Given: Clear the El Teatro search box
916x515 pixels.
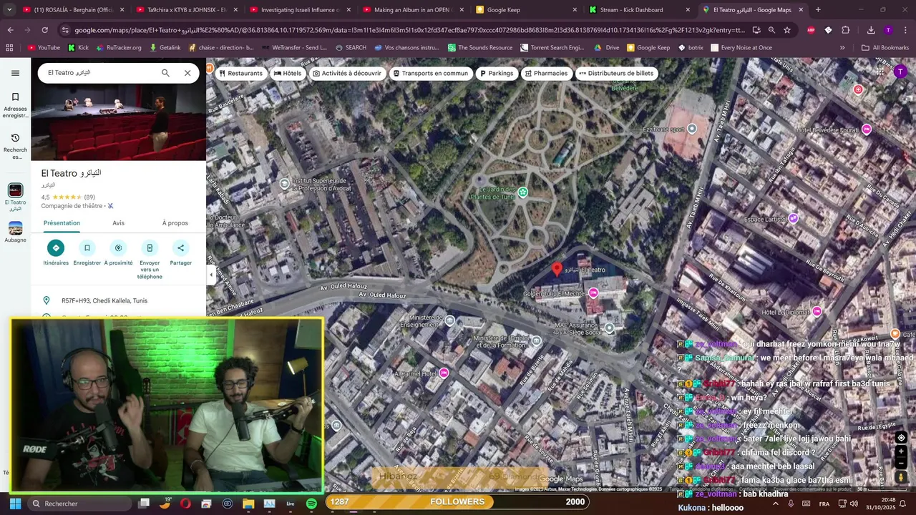Looking at the screenshot, I should pyautogui.click(x=187, y=73).
